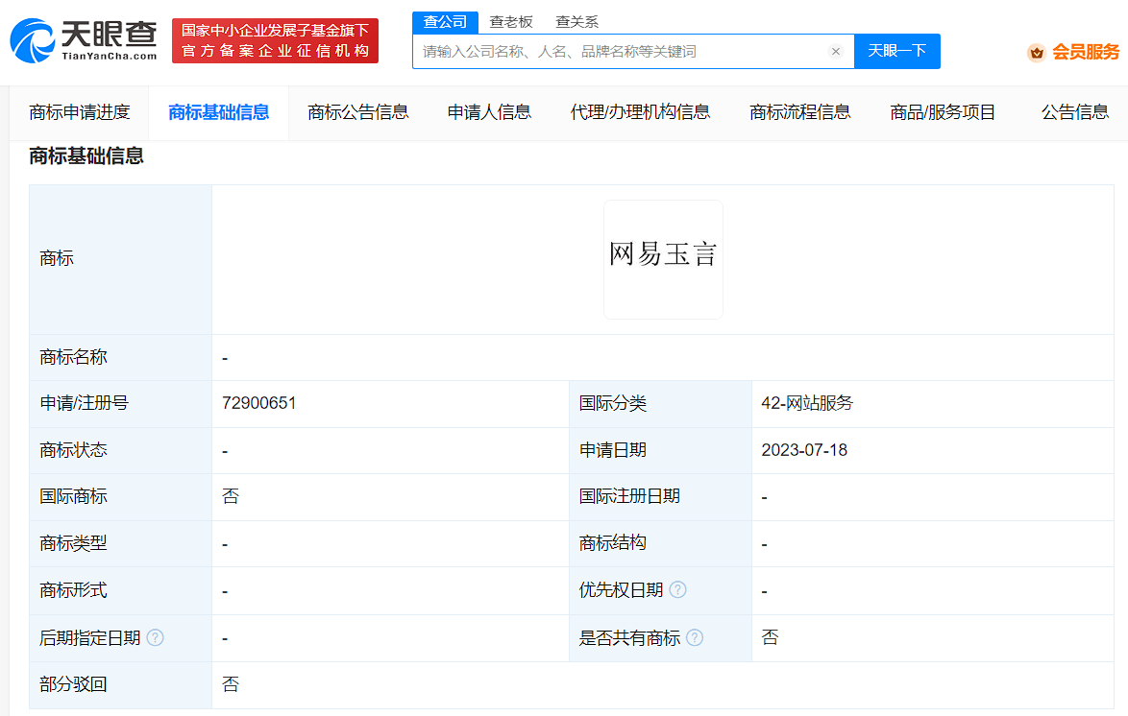Click the 网易玉言 trademark image

click(x=663, y=258)
